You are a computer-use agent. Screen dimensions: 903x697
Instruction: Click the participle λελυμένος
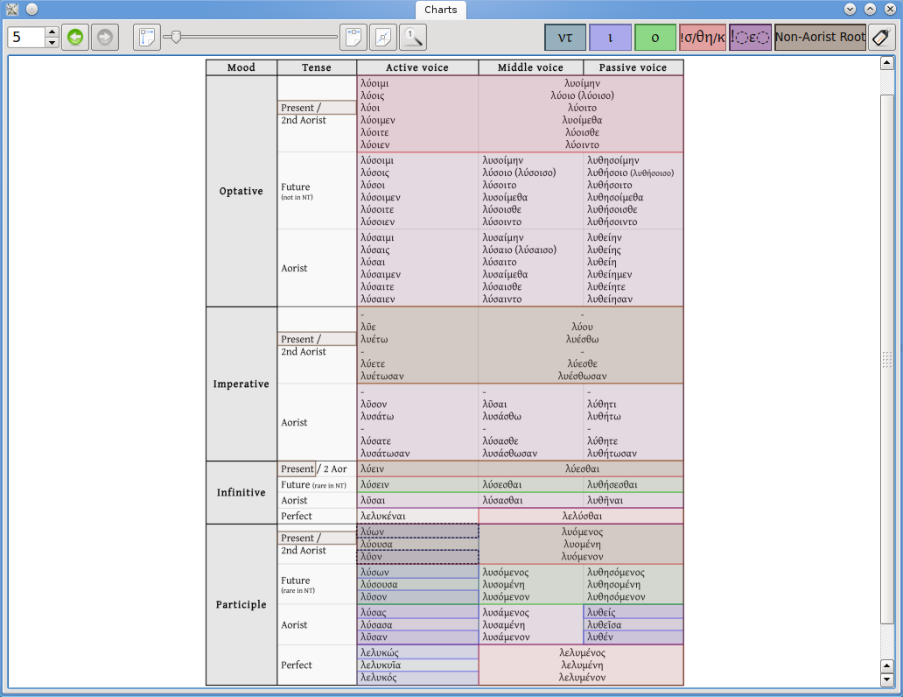click(x=582, y=653)
